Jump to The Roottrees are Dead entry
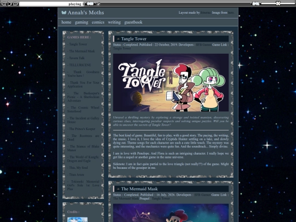296x222 pixels. tap(83, 138)
